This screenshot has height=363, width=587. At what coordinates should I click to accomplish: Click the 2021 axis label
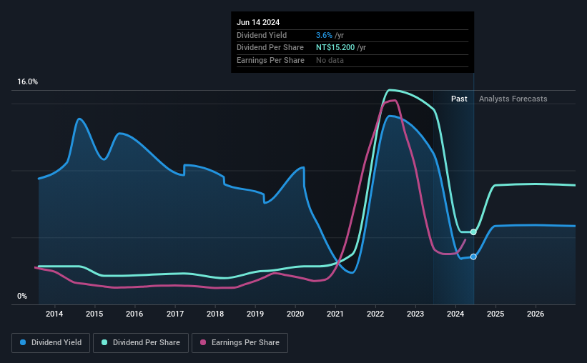[x=335, y=314]
